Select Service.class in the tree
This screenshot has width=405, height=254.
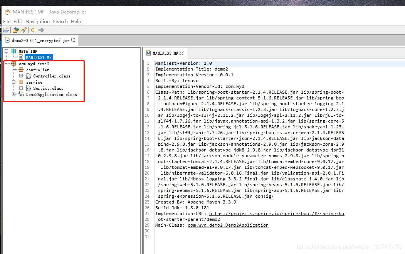(48, 88)
